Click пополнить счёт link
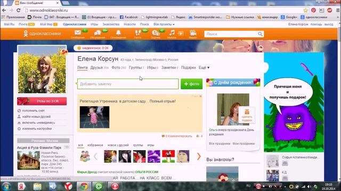The height and width of the screenshot is (191, 341). pyautogui.click(x=33, y=111)
